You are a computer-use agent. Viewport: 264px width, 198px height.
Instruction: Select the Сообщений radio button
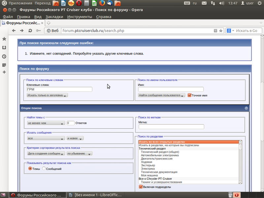pos(44,168)
